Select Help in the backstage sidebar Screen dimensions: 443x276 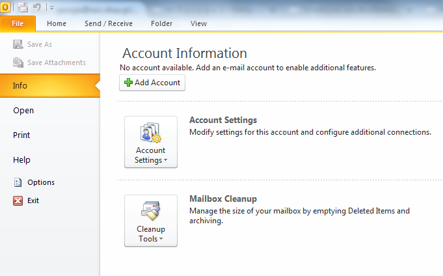[x=21, y=159]
